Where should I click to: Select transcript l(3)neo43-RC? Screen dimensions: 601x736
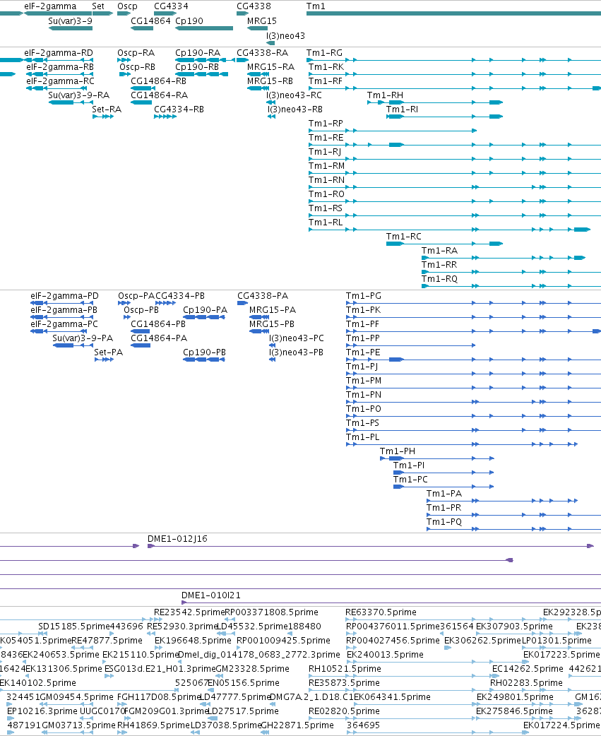294,95
